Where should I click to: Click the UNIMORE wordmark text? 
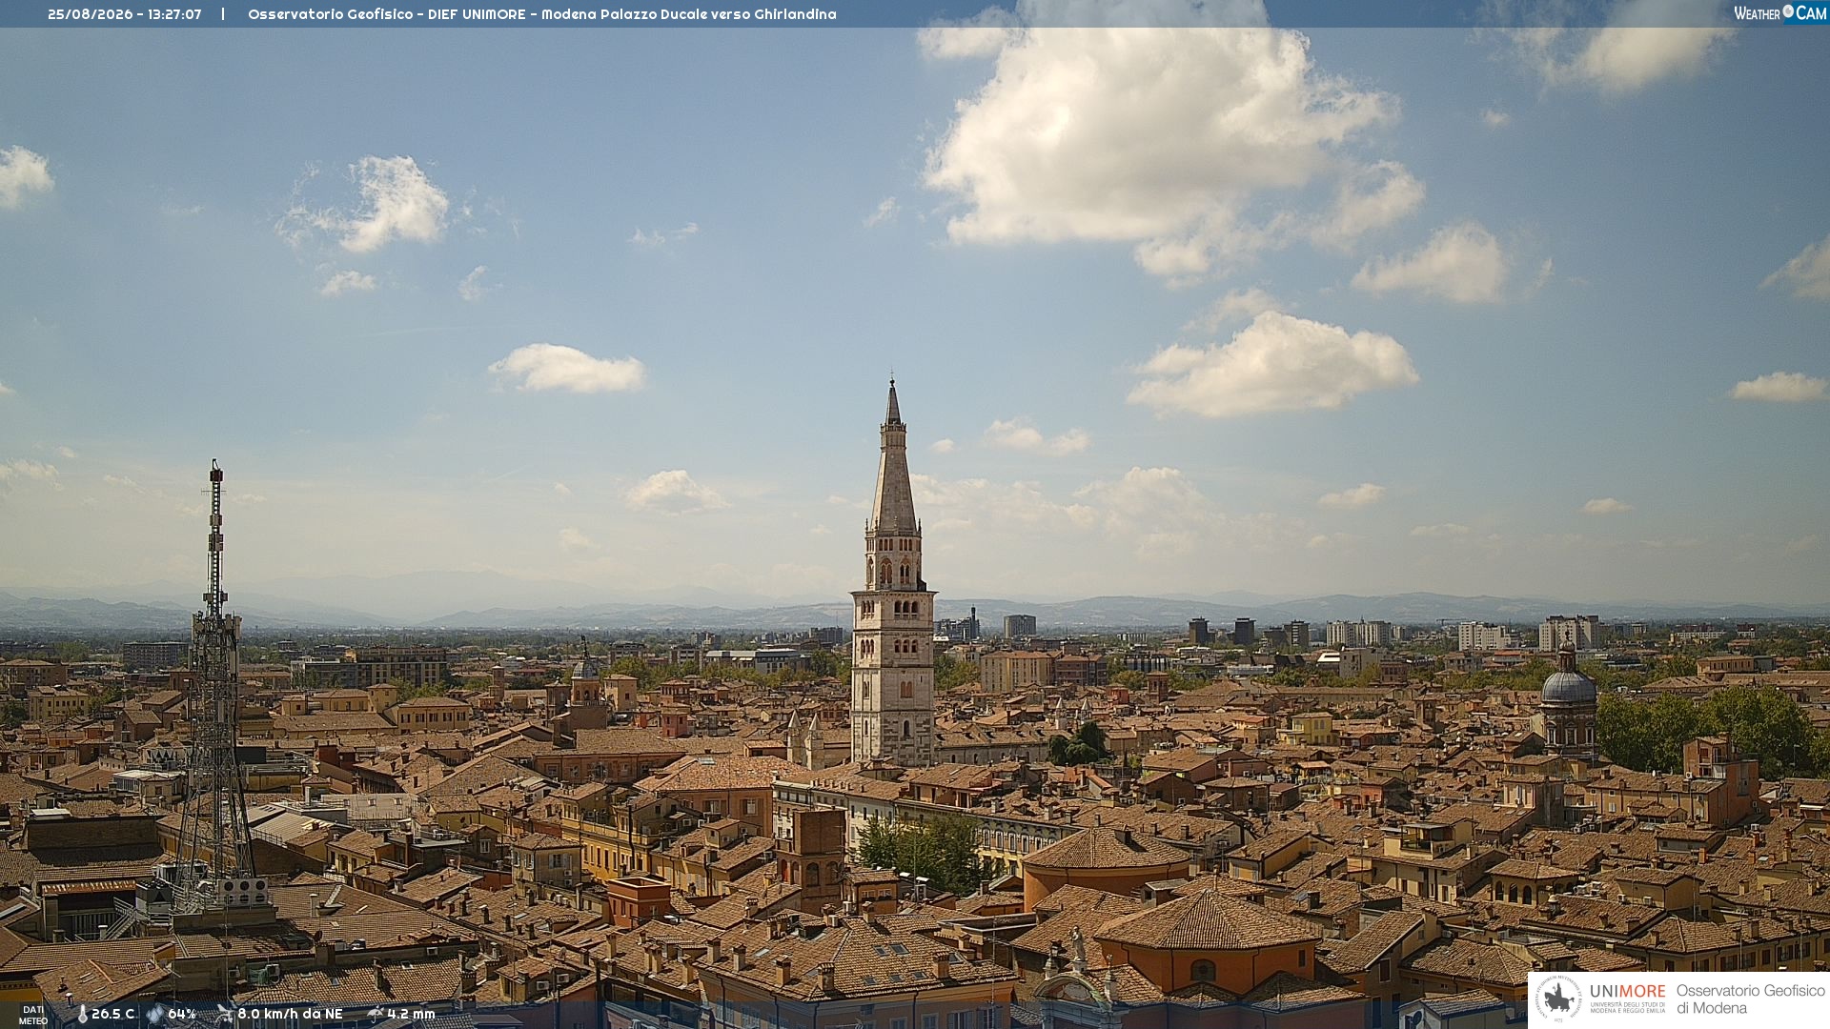pyautogui.click(x=1627, y=991)
